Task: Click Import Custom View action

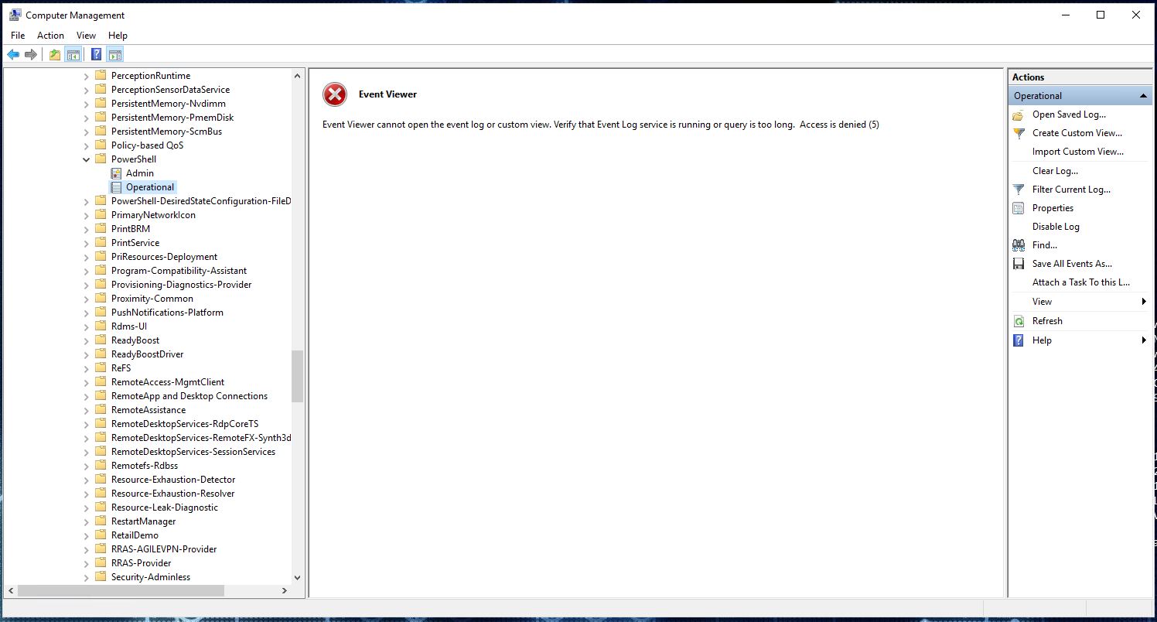Action: click(x=1078, y=152)
